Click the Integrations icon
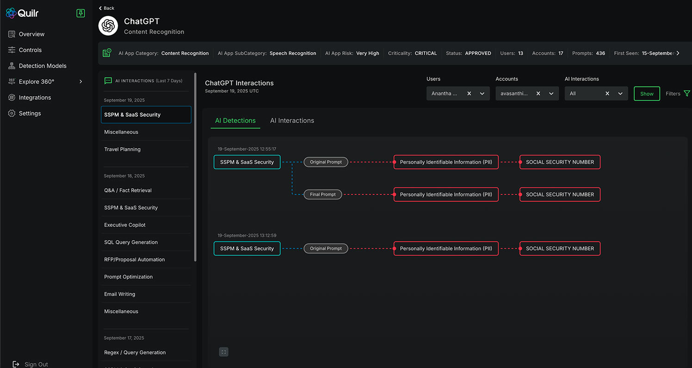This screenshot has height=368, width=692. (x=12, y=98)
